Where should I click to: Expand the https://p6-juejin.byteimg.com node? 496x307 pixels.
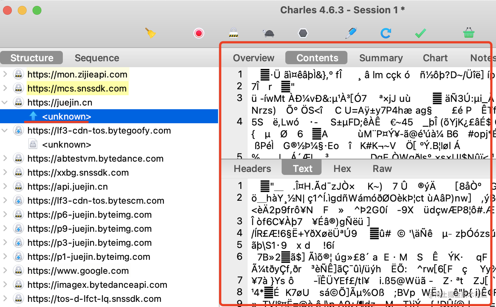coord(5,214)
